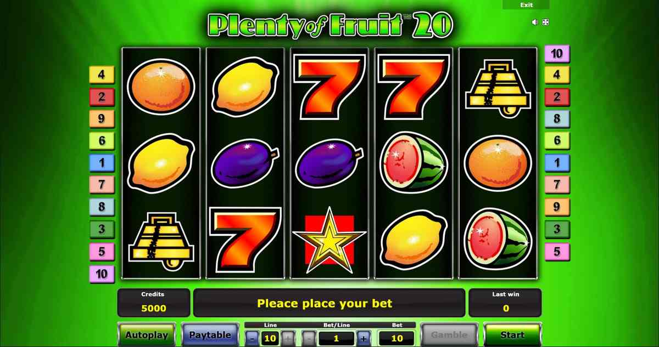Image resolution: width=659 pixels, height=347 pixels.
Task: Click the golden bell on the fifth reel
Action: [498, 88]
